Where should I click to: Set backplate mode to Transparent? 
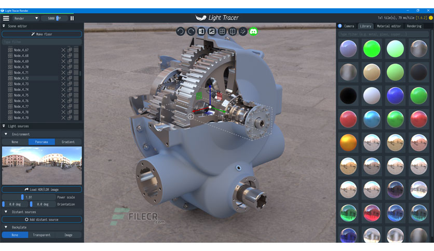tap(42, 235)
